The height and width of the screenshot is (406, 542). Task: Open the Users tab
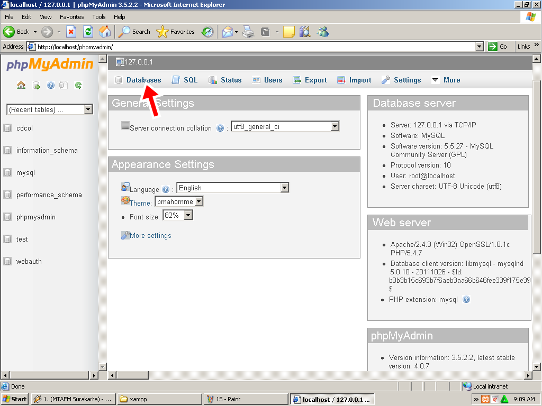point(267,80)
